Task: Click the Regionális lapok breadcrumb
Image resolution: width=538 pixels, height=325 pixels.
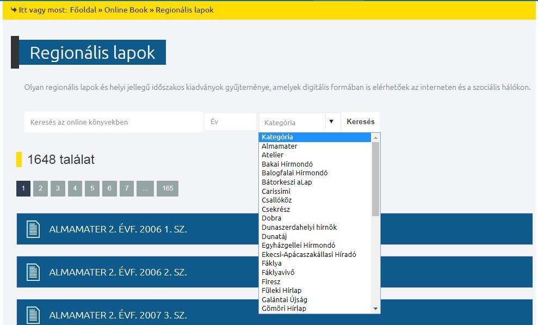Action: [184, 10]
